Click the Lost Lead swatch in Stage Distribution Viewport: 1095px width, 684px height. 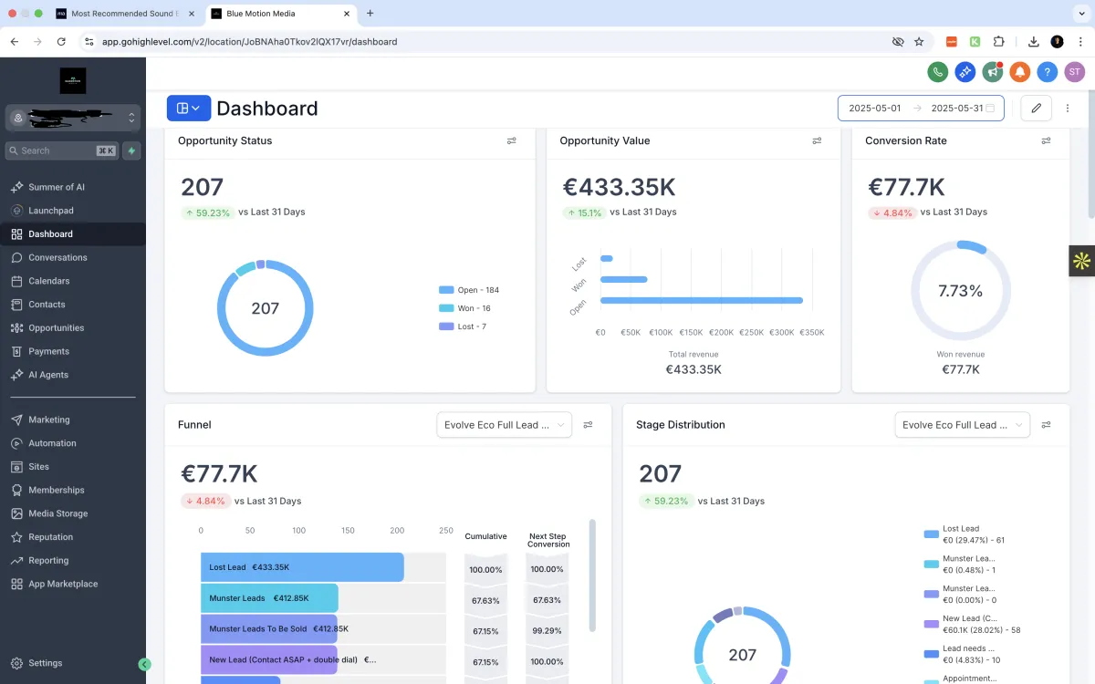(931, 534)
